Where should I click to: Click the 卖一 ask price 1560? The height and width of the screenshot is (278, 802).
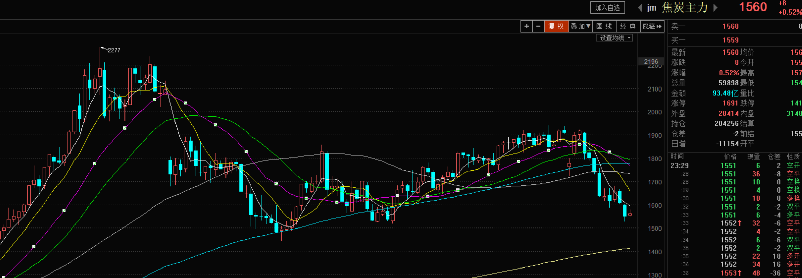pyautogui.click(x=731, y=26)
